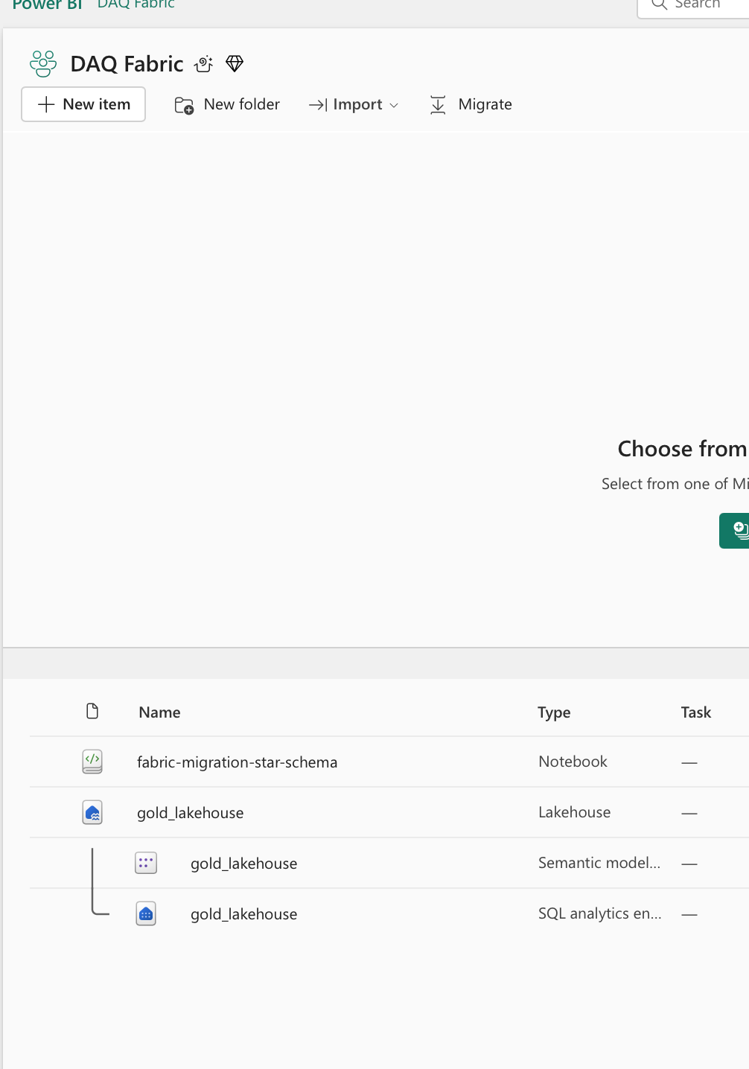Click the diamond premium capacity icon
Image resolution: width=749 pixels, height=1069 pixels.
point(235,64)
